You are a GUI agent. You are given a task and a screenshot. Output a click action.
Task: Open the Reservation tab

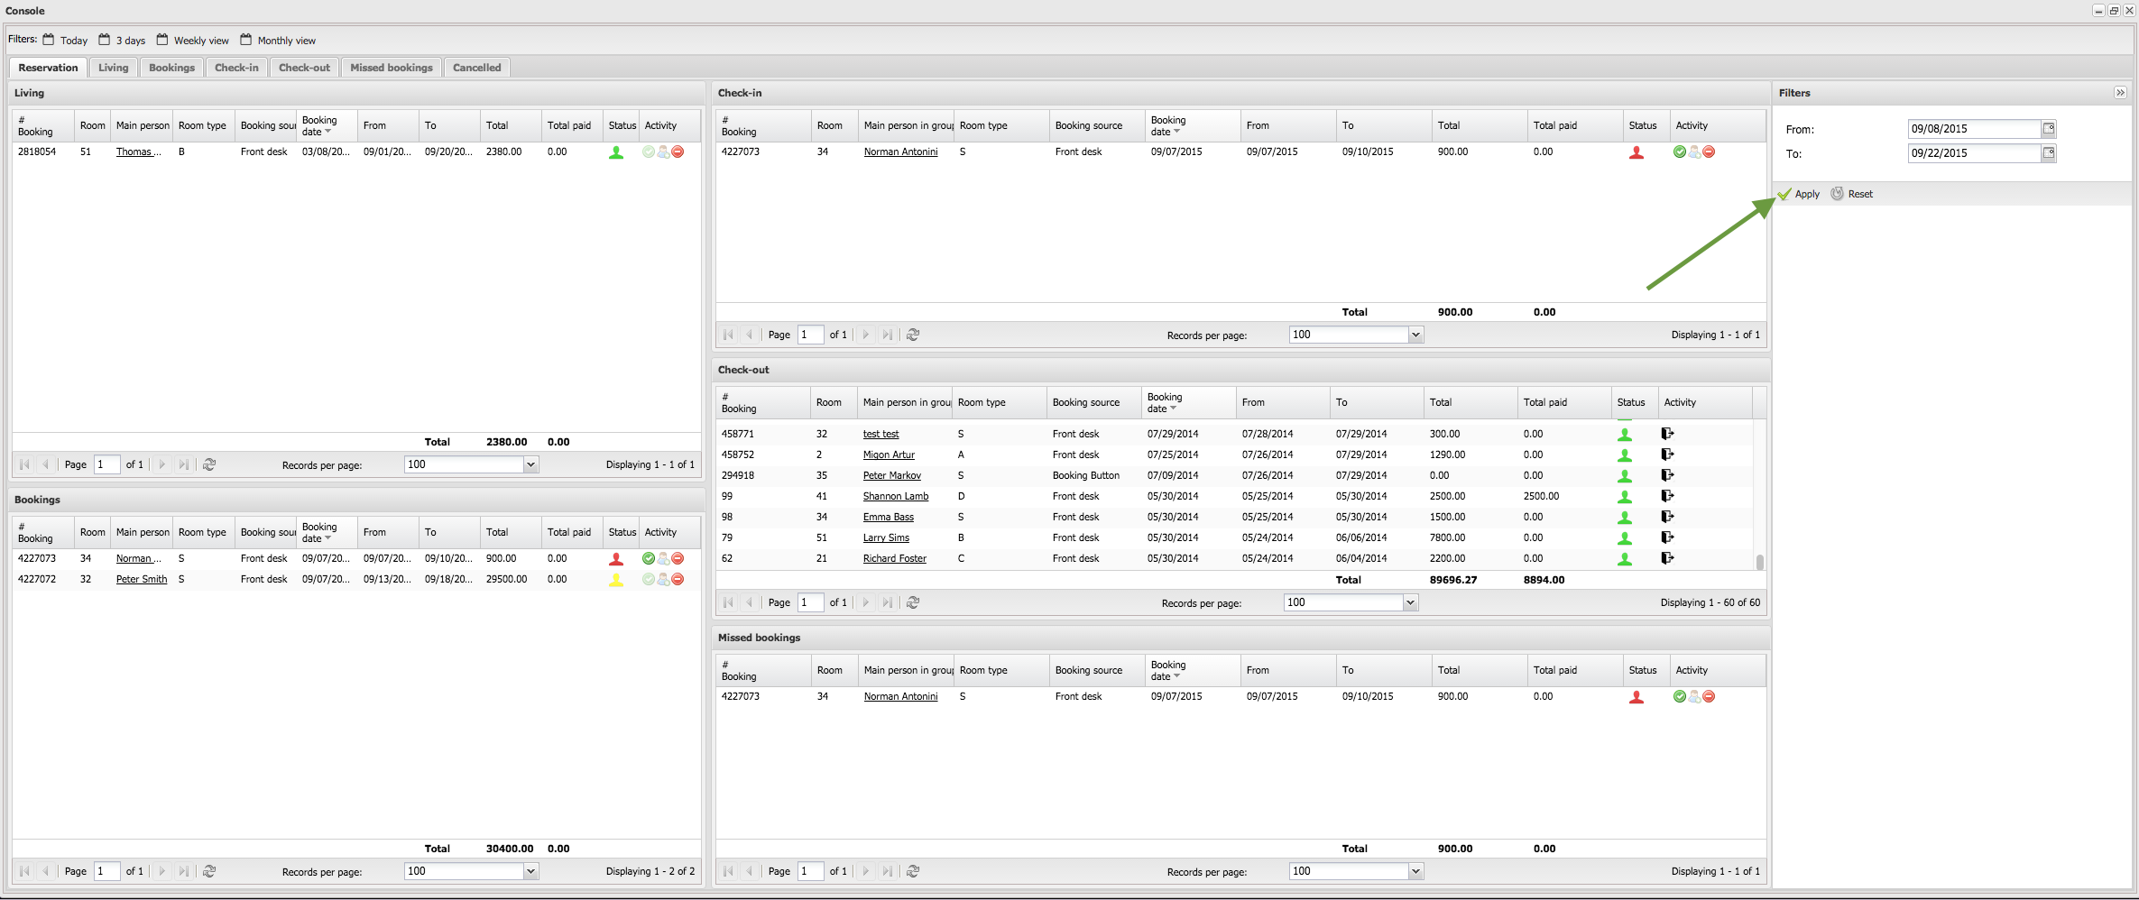pos(48,68)
